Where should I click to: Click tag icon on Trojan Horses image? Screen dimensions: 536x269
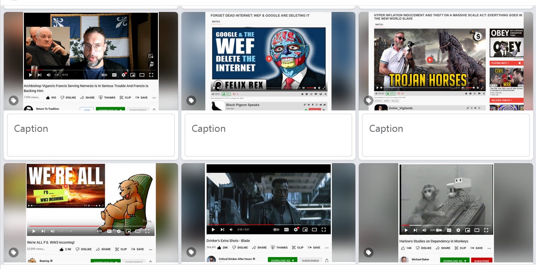coord(369,101)
